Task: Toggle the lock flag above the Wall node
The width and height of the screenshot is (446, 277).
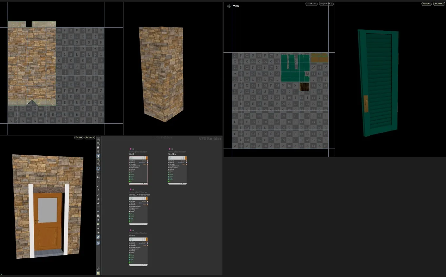Action: (x=133, y=149)
